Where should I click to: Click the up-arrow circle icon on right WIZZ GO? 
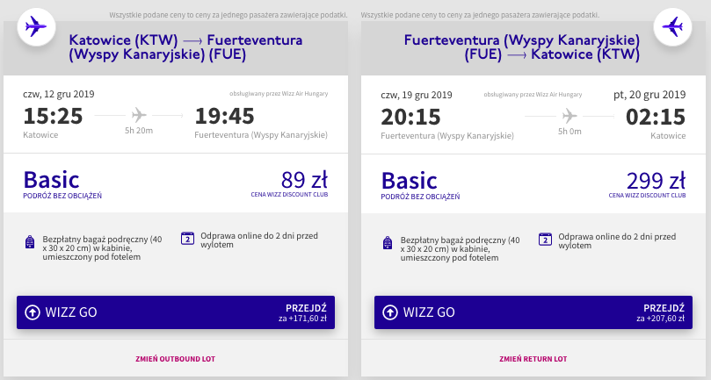390,312
